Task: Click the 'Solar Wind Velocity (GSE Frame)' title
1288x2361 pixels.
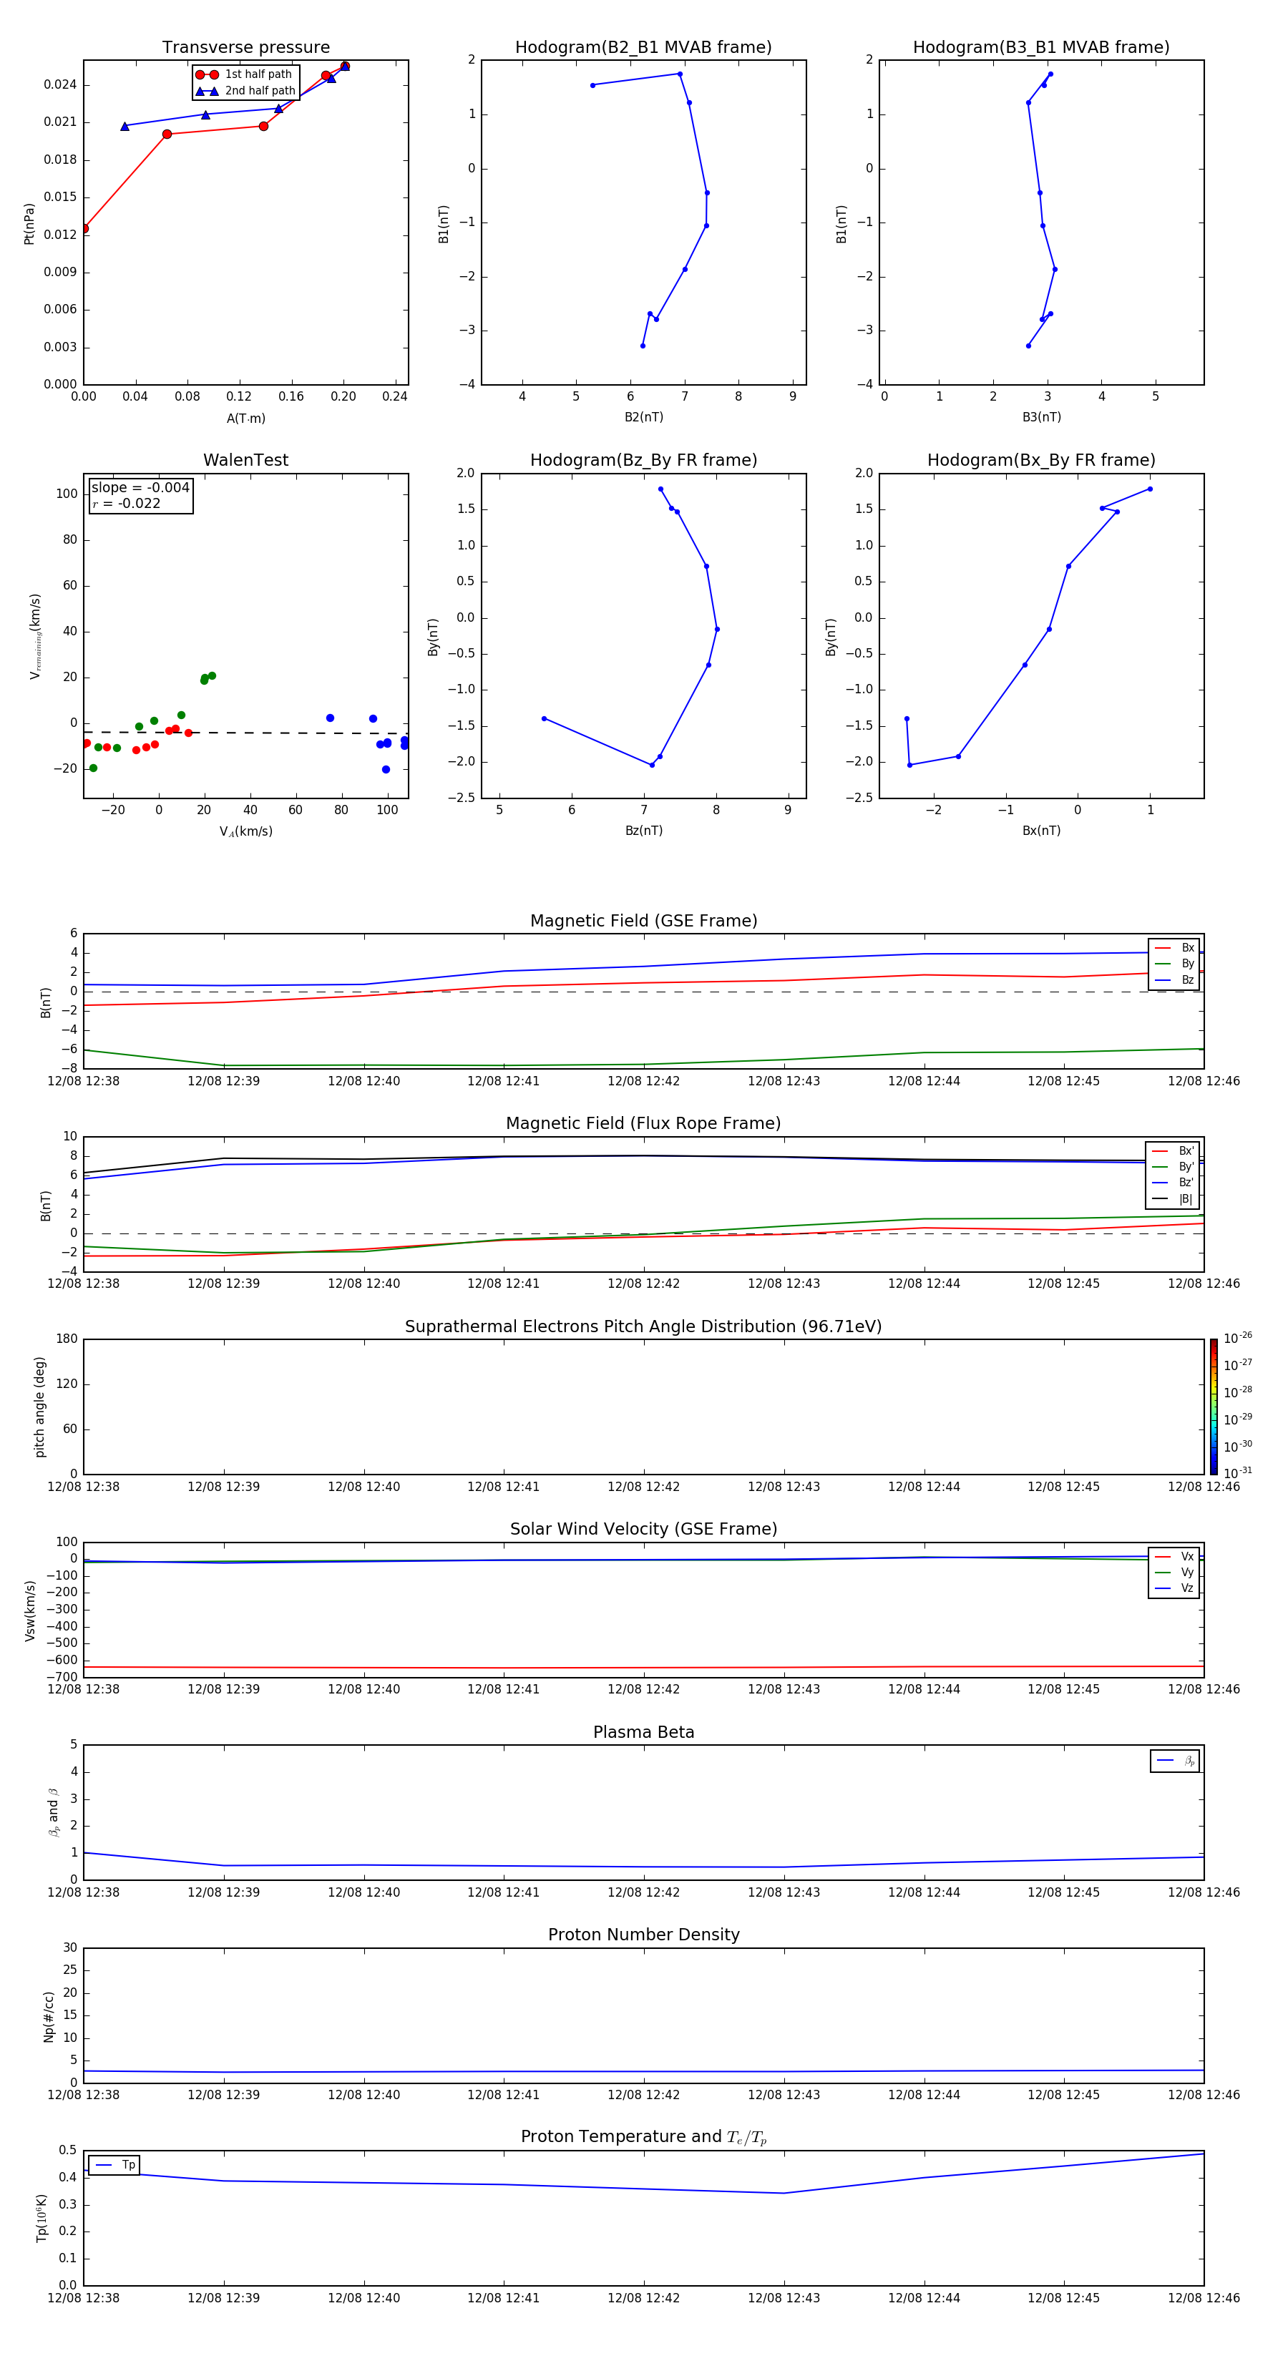Action: tap(643, 1529)
